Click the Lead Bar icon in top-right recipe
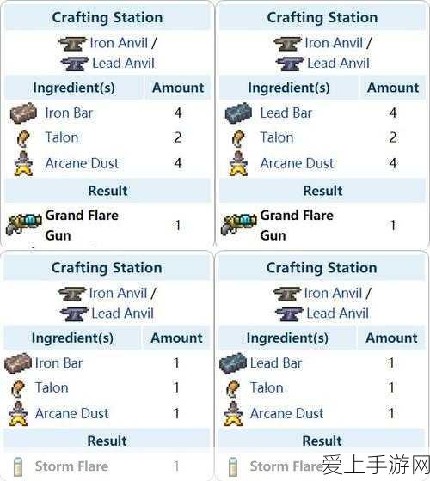 click(x=238, y=113)
